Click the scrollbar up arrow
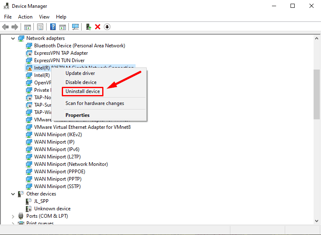 point(316,38)
